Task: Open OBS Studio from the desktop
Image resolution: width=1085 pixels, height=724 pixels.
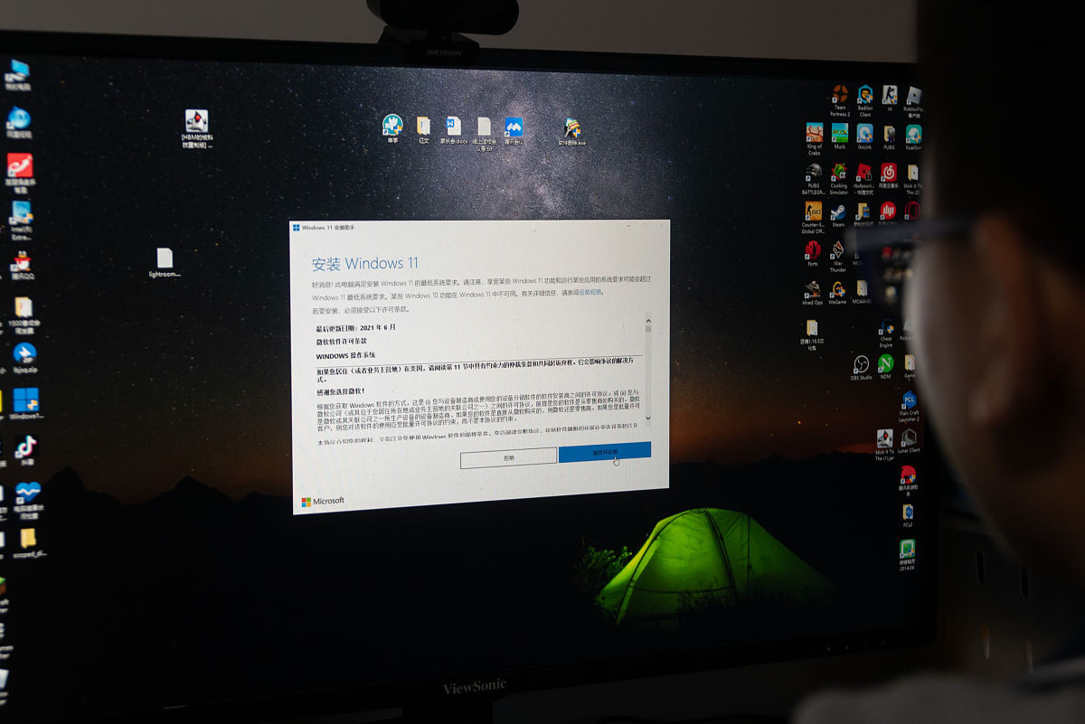Action: coord(861,365)
